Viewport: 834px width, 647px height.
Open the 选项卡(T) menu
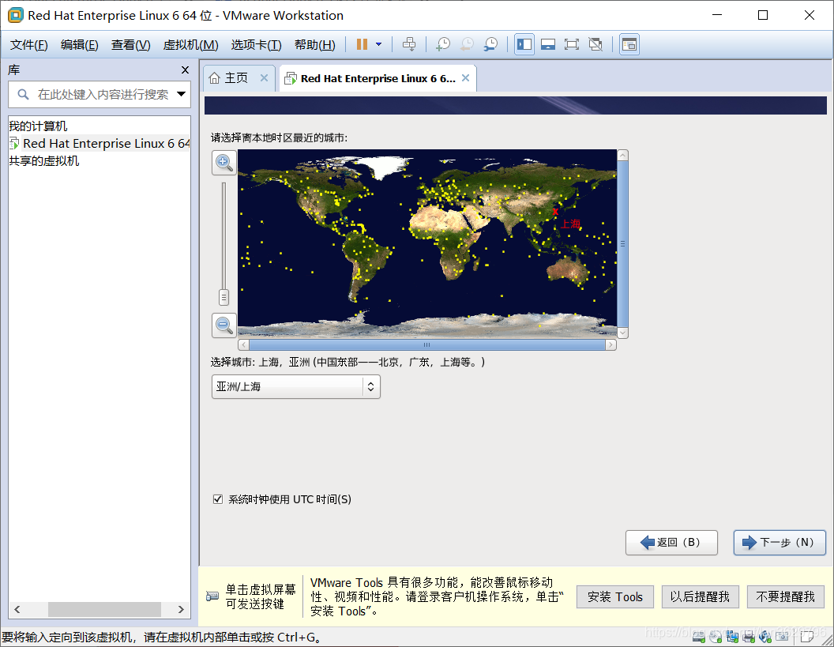pos(256,45)
